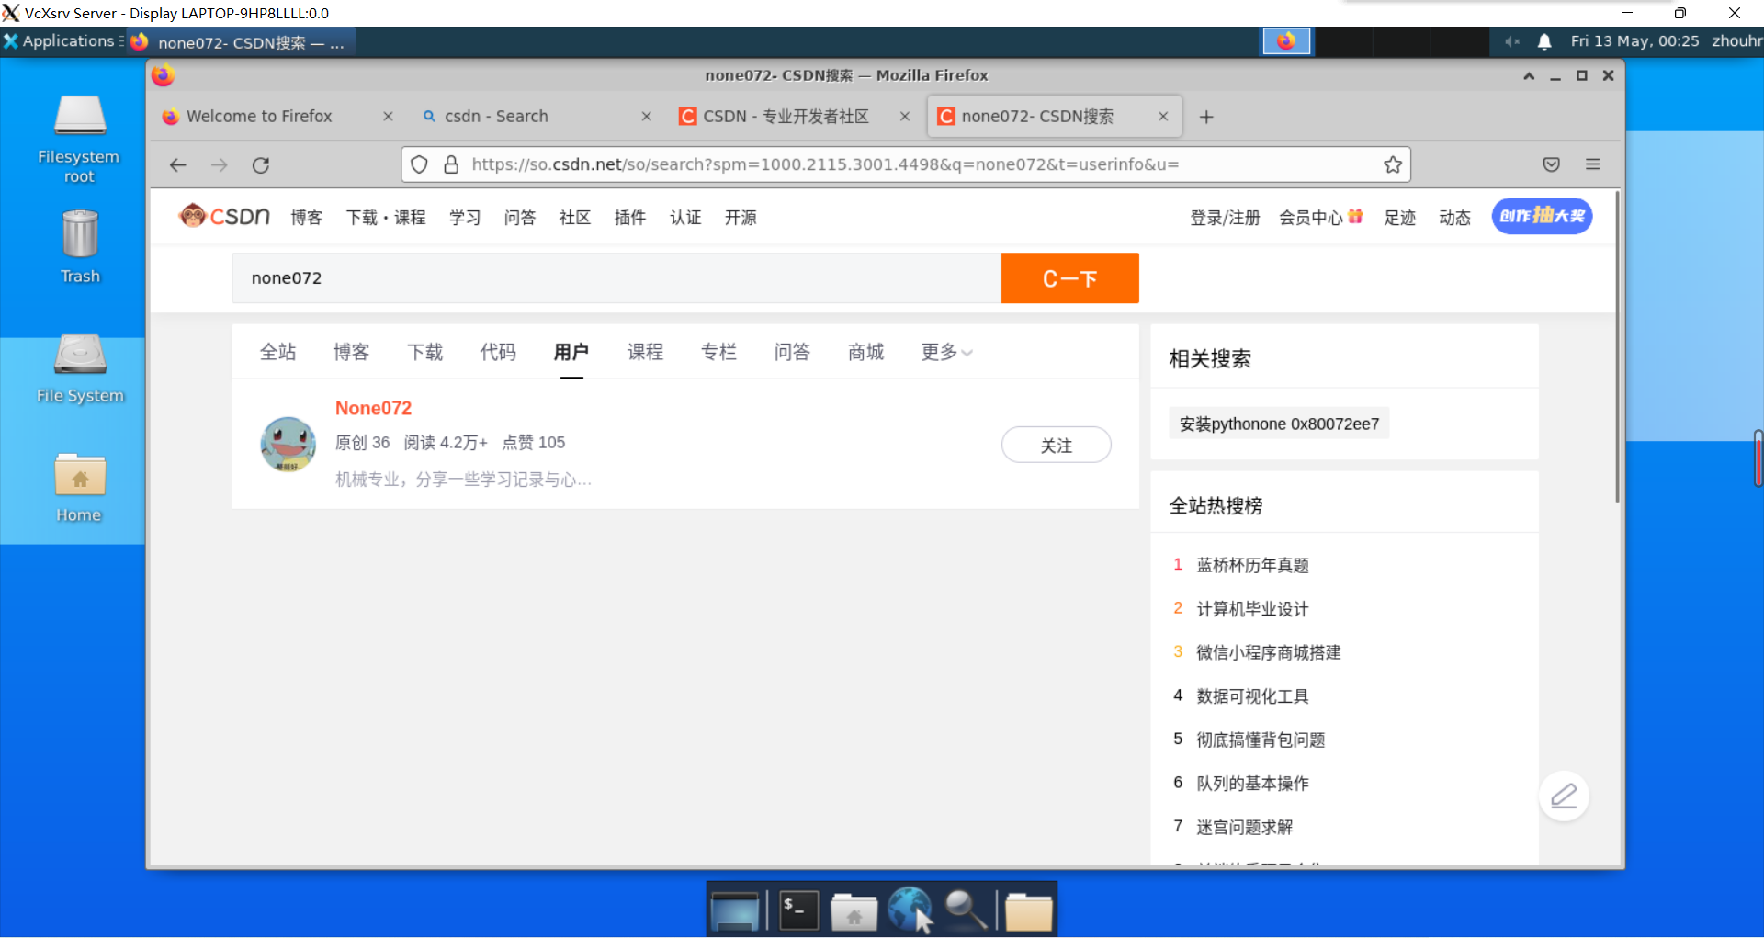Click the notification bell in panel
This screenshot has width=1764, height=938.
click(1544, 41)
